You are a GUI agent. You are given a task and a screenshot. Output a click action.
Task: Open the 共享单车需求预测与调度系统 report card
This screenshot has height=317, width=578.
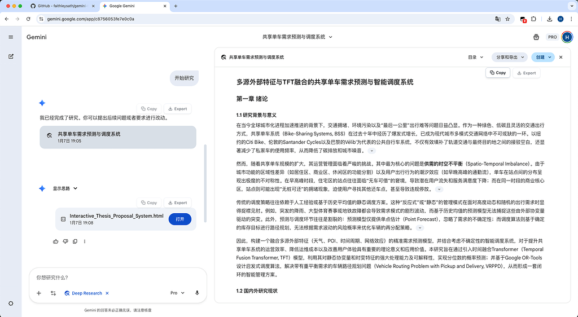click(x=118, y=137)
